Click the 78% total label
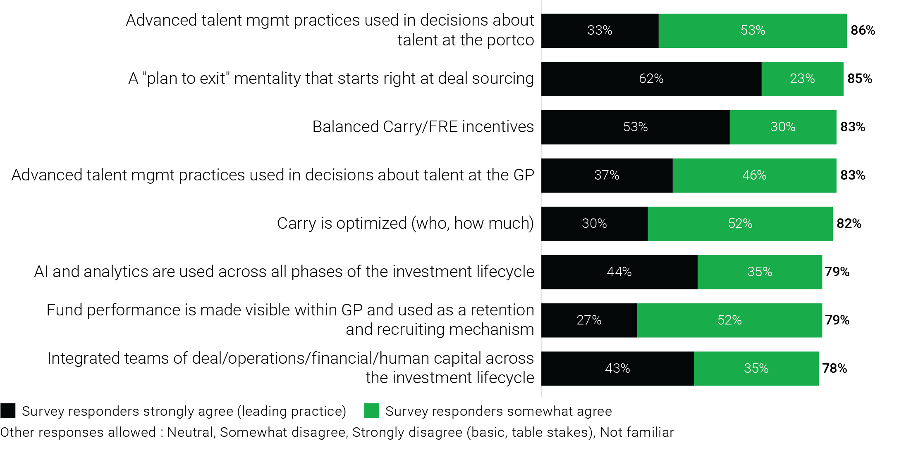 click(x=834, y=369)
